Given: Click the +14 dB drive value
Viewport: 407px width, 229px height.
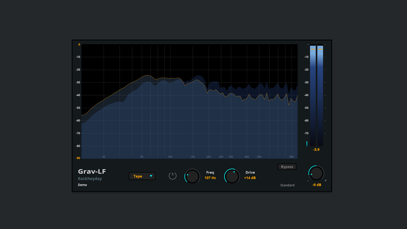Looking at the screenshot, I should [x=250, y=178].
